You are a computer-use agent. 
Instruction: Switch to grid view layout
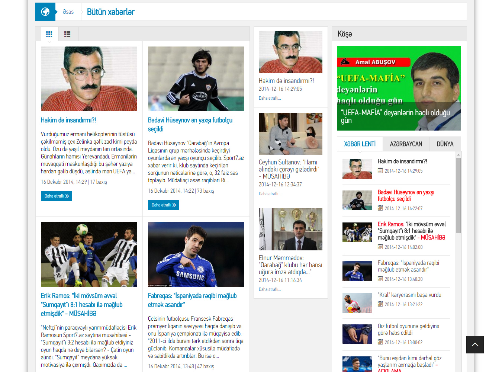coord(49,34)
